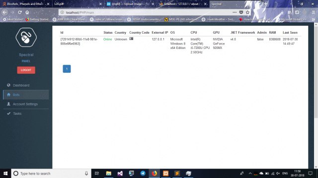
Task: Open Getting Started bookmark
Action: (37, 19)
